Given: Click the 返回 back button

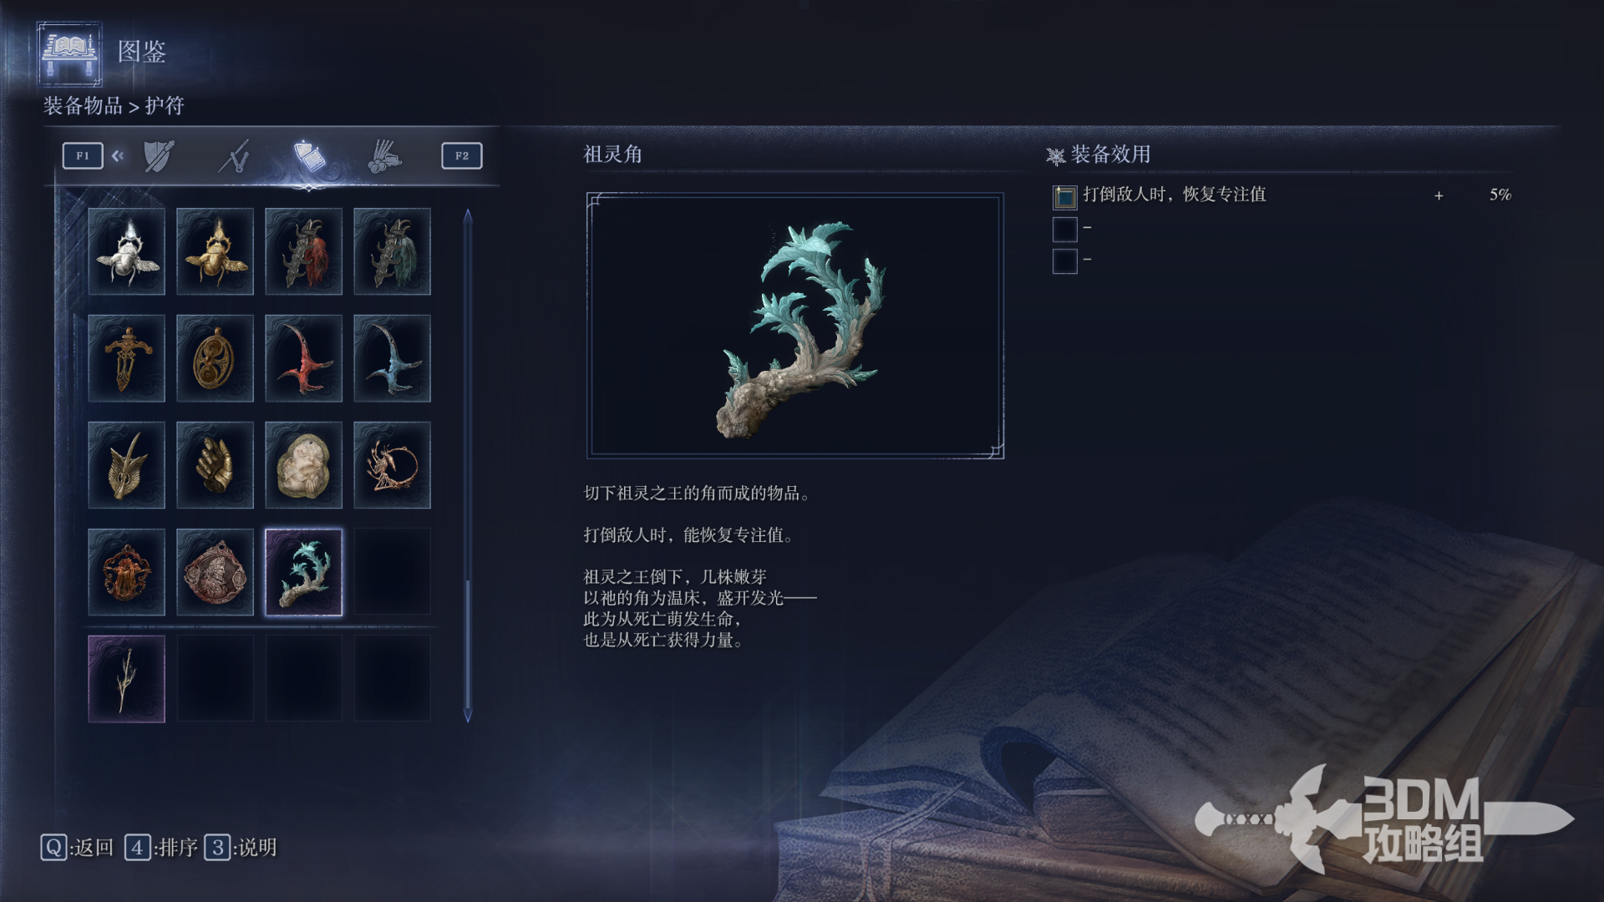Looking at the screenshot, I should coord(77,848).
